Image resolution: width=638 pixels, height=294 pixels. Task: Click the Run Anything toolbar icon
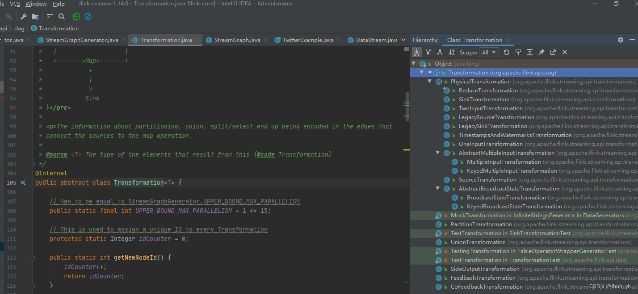click(50, 17)
